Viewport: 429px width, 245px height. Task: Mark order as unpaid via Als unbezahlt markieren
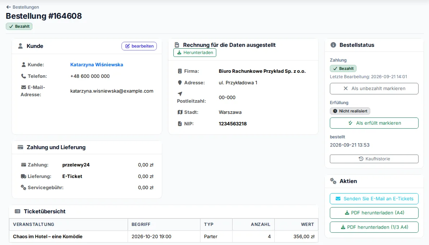click(374, 89)
